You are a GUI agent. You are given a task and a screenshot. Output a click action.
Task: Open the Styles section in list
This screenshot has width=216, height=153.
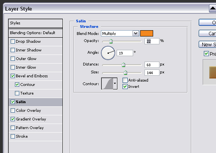35,23
